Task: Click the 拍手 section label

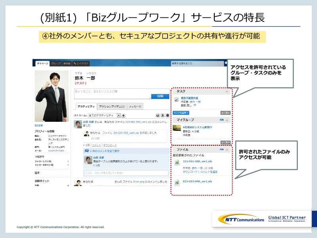Action: coord(37,173)
